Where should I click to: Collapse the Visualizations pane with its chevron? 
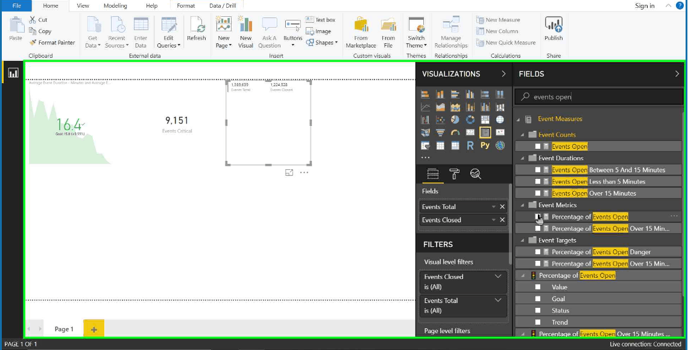(503, 74)
